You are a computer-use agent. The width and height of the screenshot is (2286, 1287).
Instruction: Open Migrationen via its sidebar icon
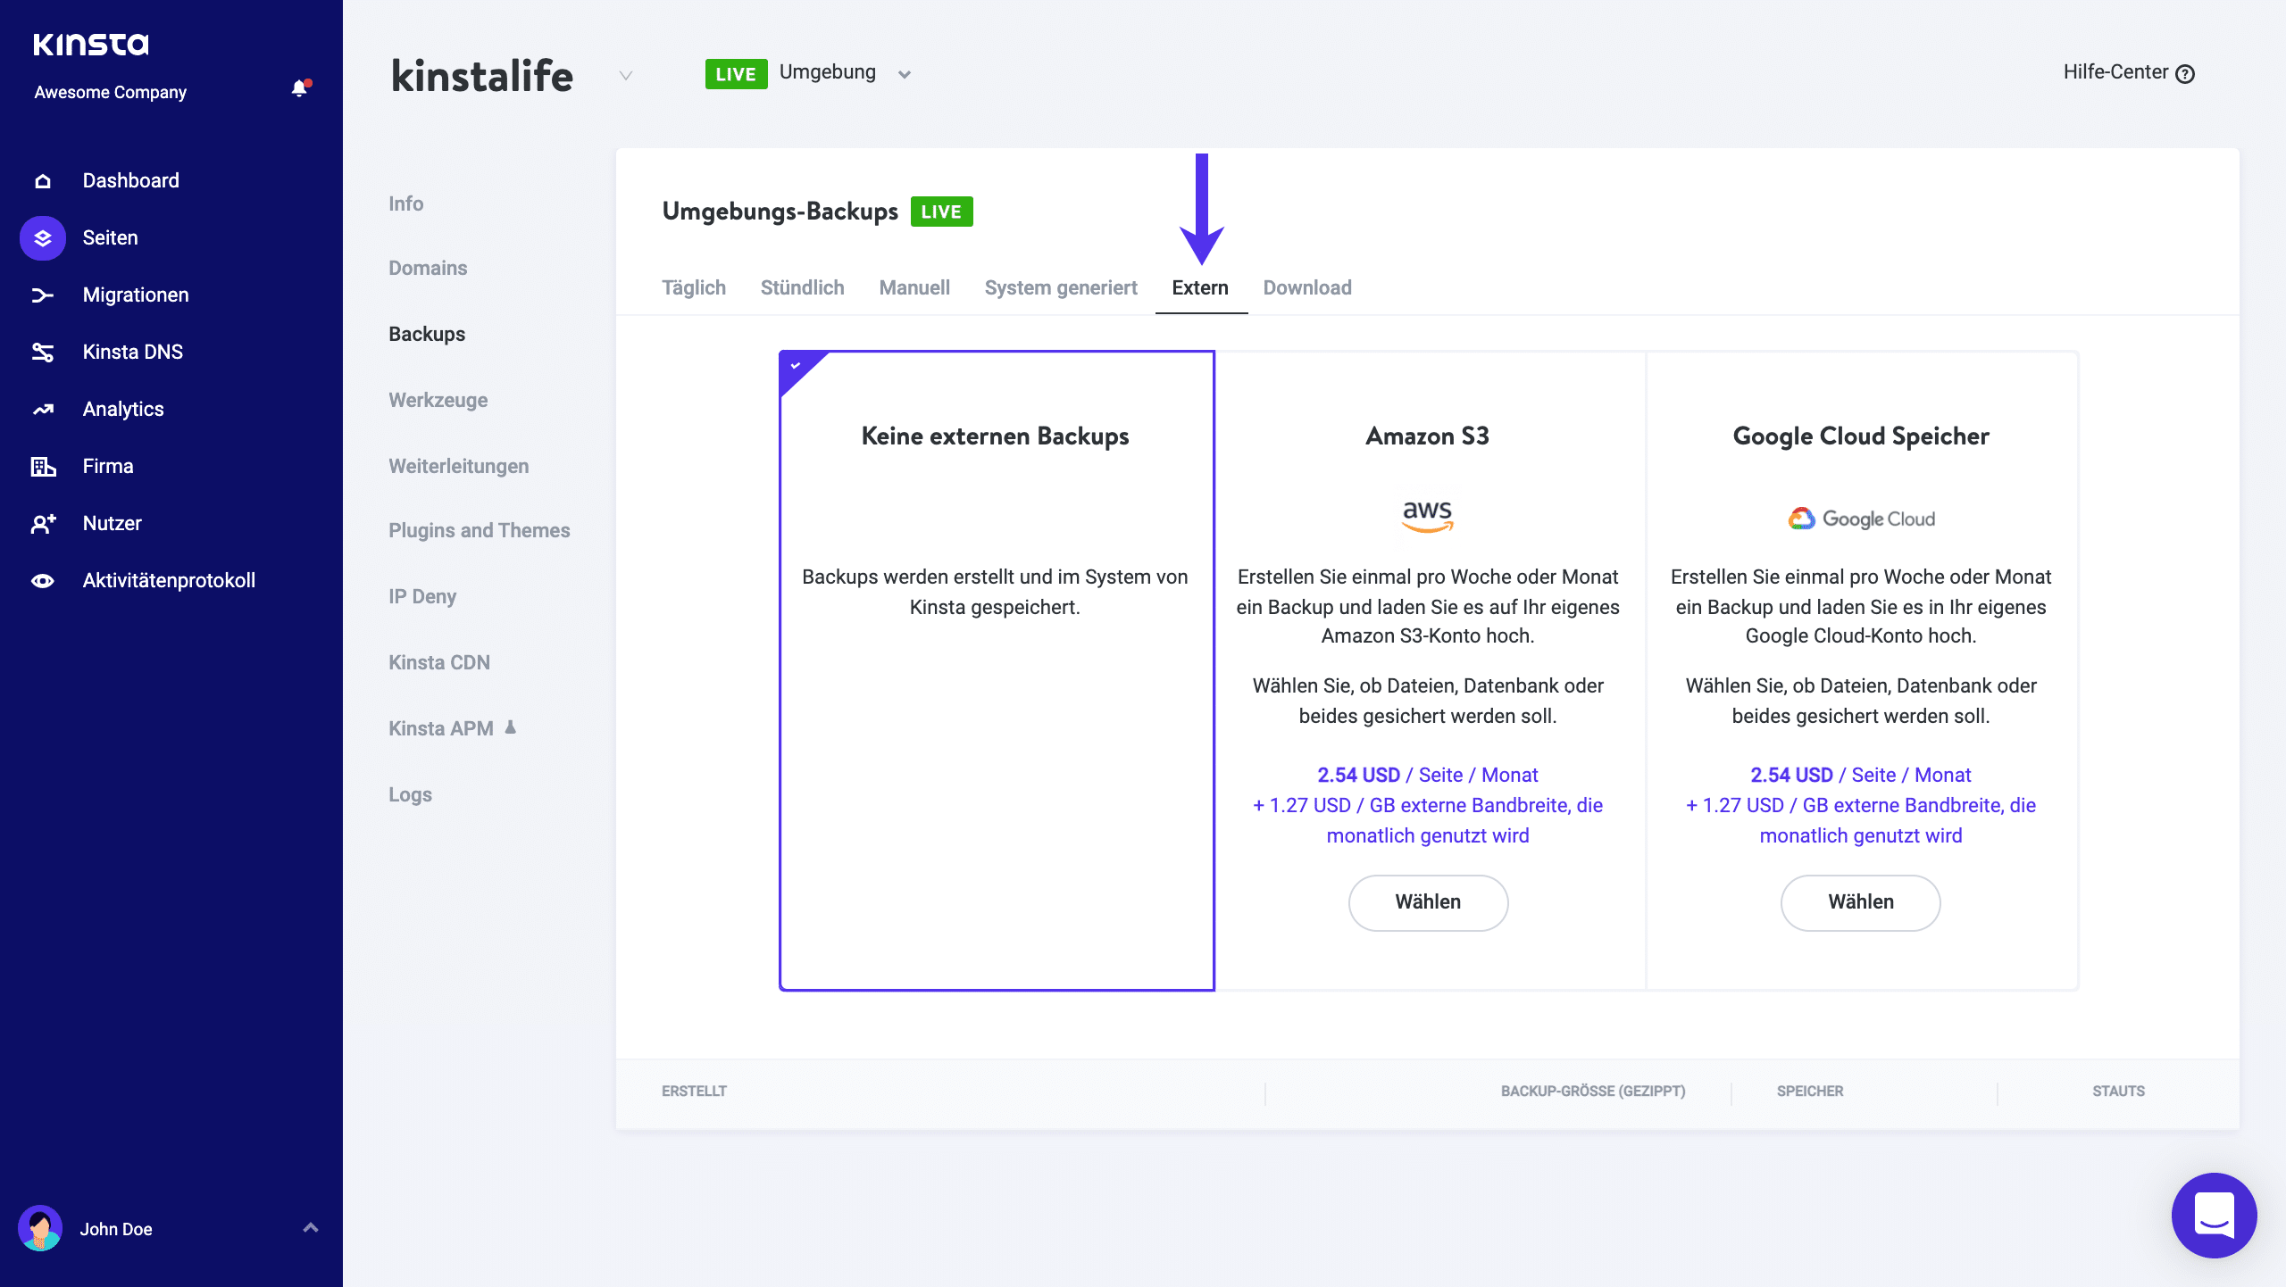42,295
